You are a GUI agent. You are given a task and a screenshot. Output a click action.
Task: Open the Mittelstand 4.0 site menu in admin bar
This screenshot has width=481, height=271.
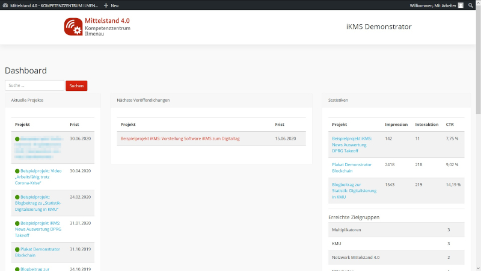click(x=53, y=5)
